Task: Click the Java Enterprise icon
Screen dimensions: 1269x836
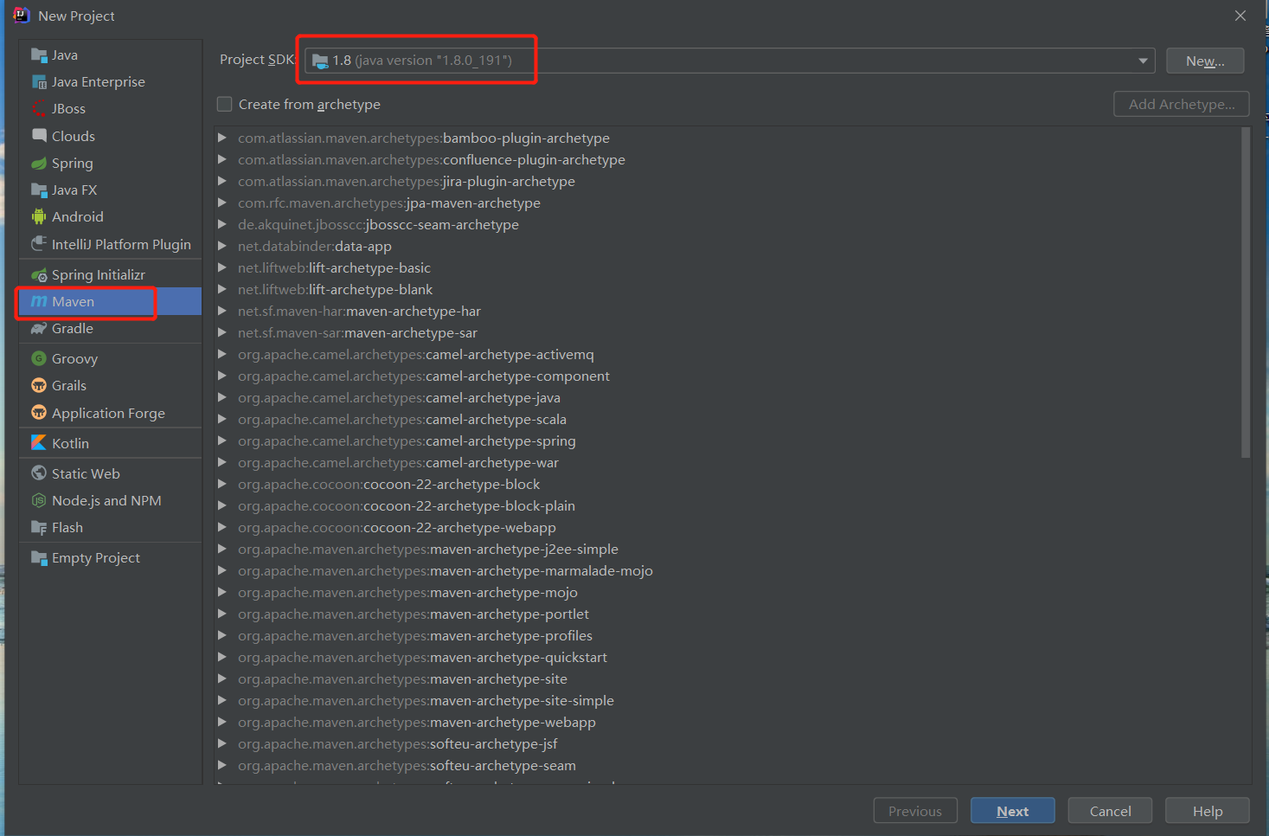Action: click(39, 82)
